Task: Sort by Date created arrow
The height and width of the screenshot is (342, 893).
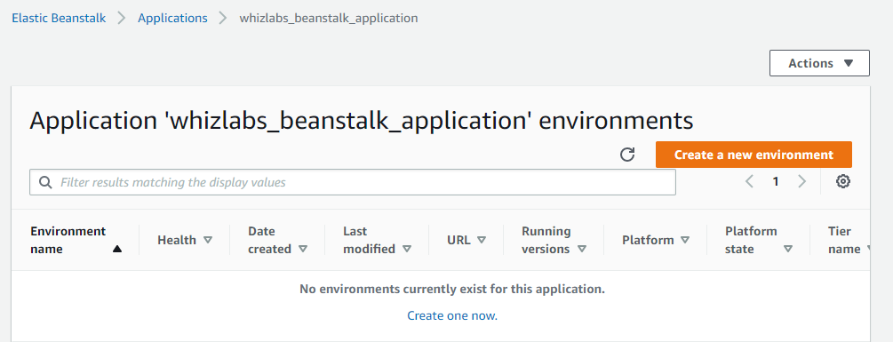Action: click(x=303, y=249)
